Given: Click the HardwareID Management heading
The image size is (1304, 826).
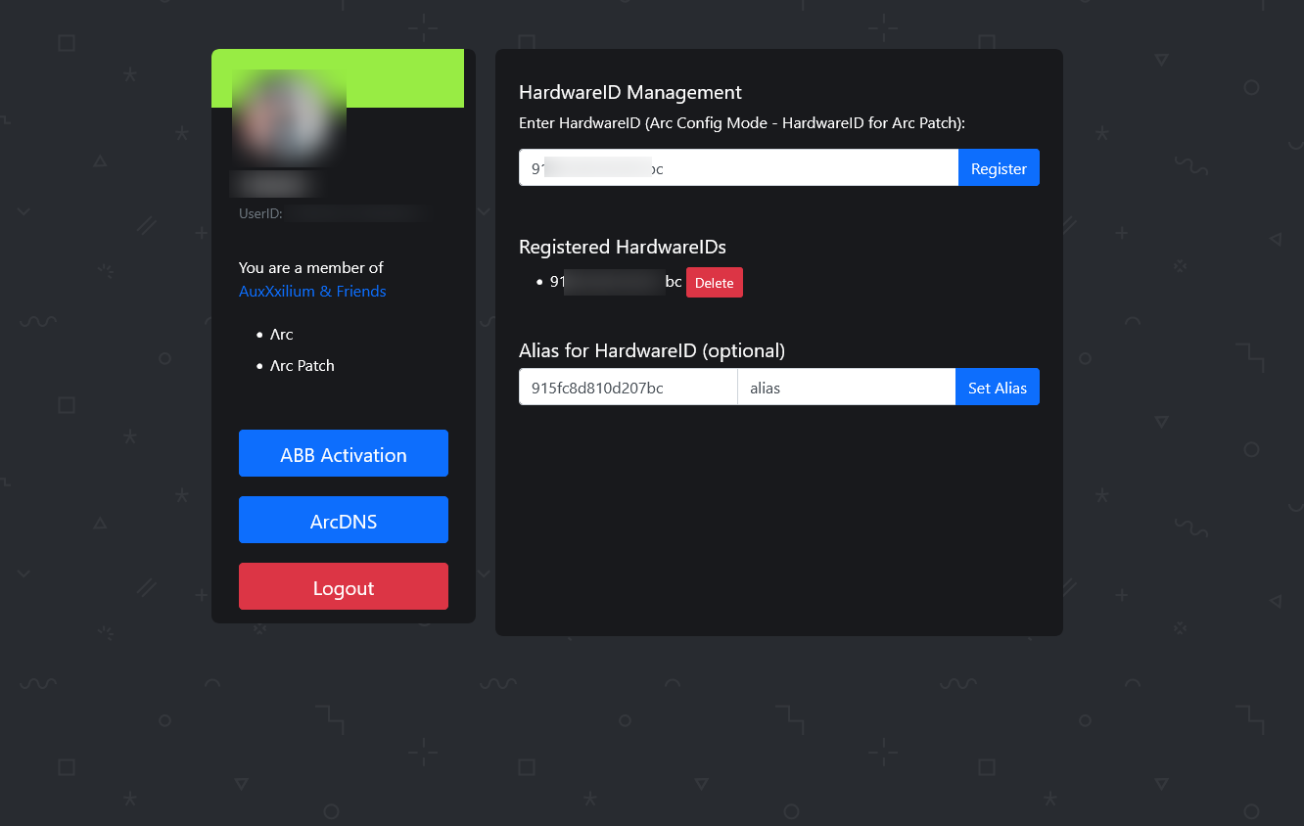Looking at the screenshot, I should coord(629,93).
